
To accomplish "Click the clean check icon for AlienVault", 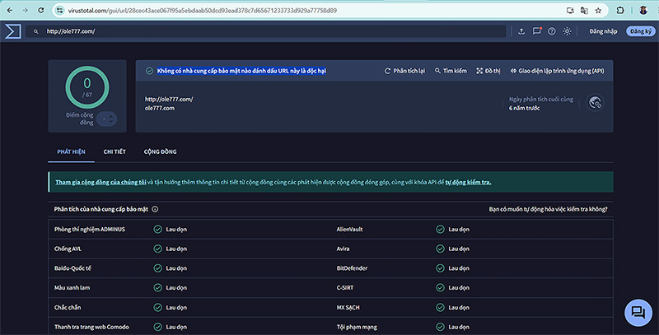I will 440,229.
